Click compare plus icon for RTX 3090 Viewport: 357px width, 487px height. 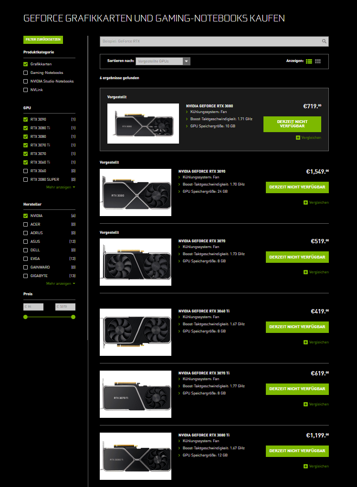[305, 203]
